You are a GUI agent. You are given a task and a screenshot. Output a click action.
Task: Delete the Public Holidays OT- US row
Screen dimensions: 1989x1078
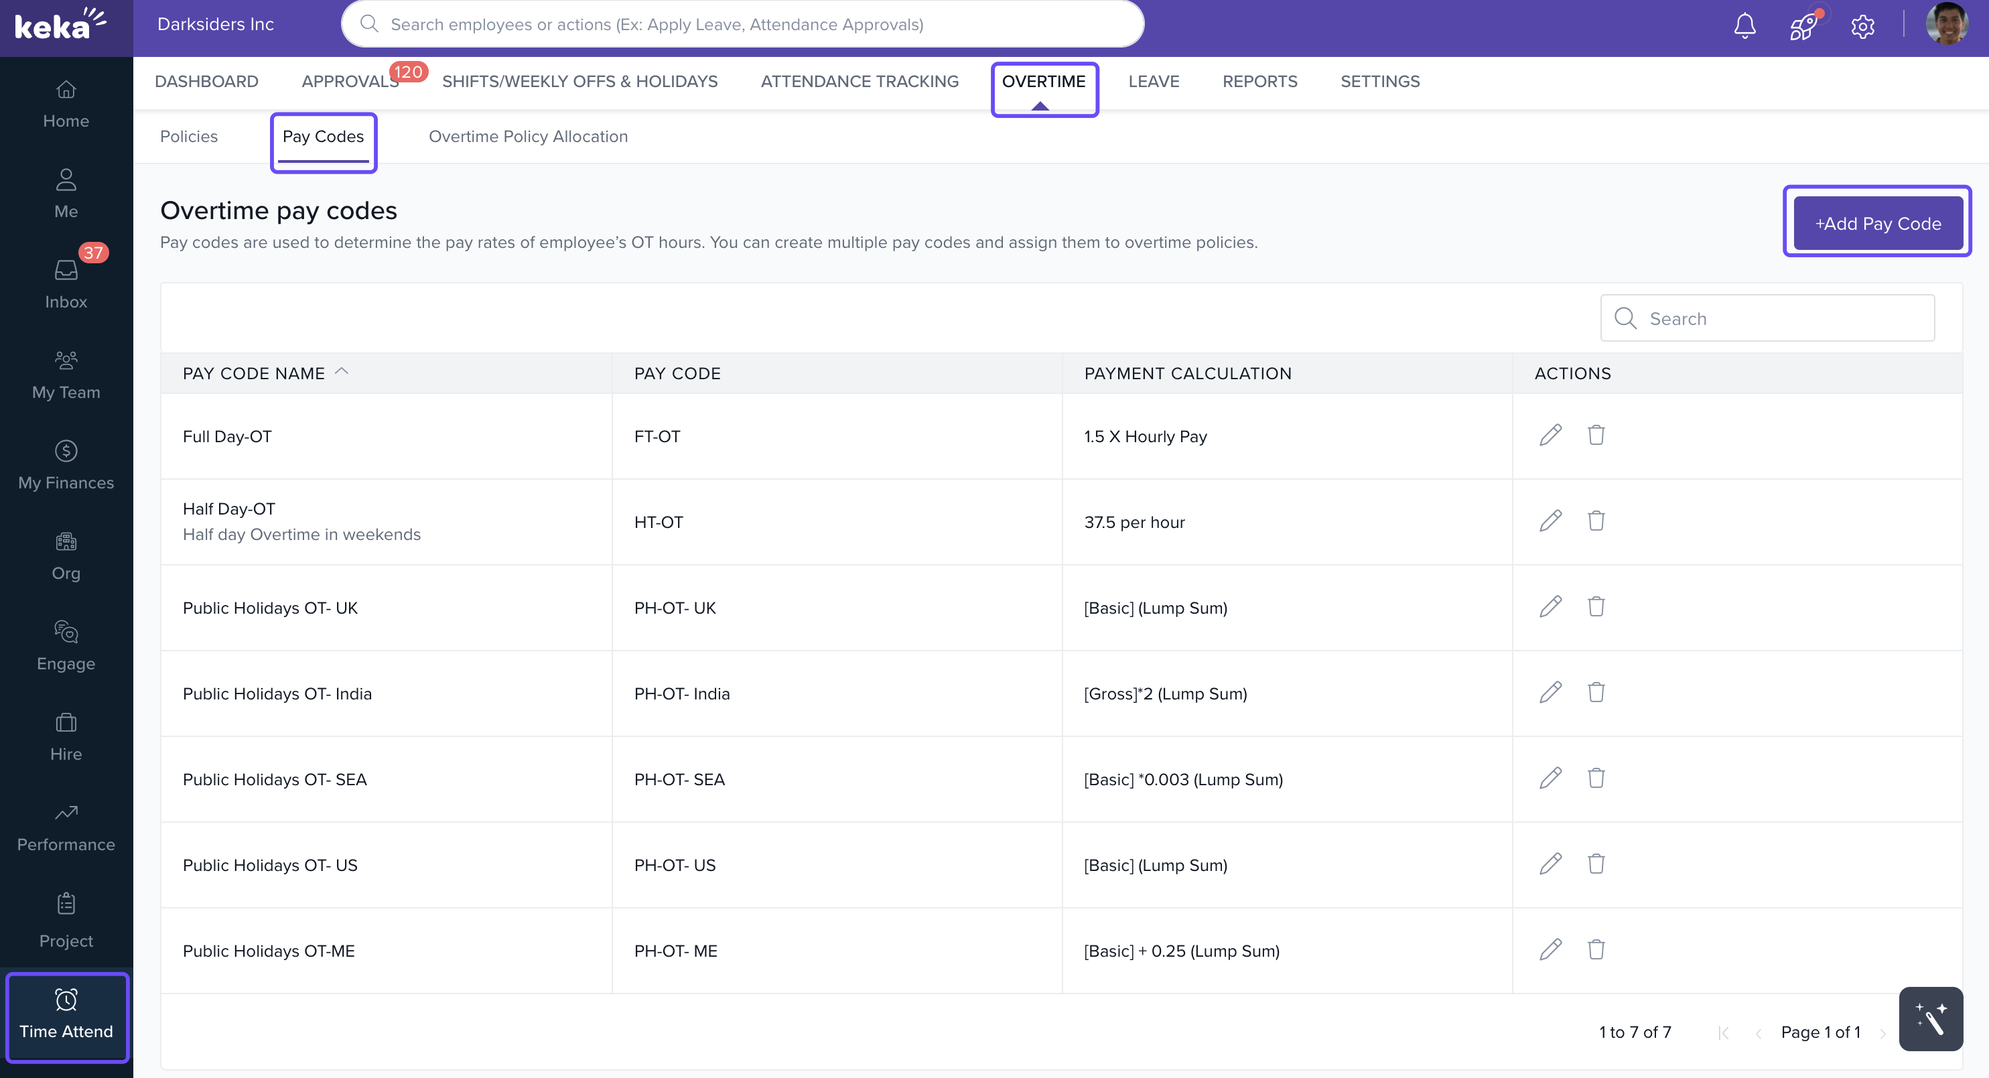[x=1596, y=864]
